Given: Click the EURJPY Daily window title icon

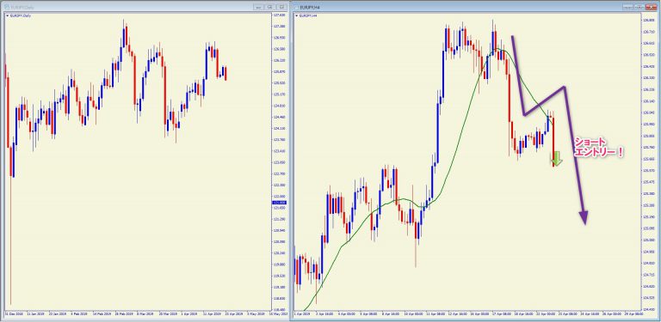Looking at the screenshot, I should pos(6,7).
